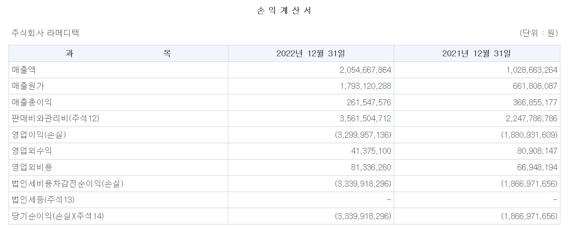Image resolution: width=571 pixels, height=228 pixels.
Task: Click the 영업외수익 row label
Action: point(32,151)
